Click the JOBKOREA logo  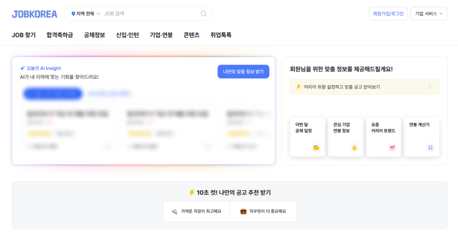pyautogui.click(x=34, y=13)
